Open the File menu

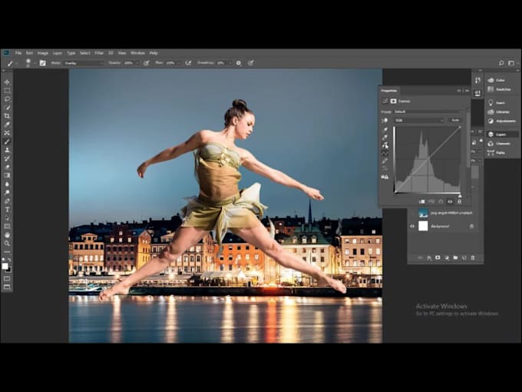18,53
